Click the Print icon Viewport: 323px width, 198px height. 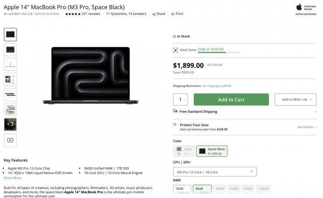173,14
